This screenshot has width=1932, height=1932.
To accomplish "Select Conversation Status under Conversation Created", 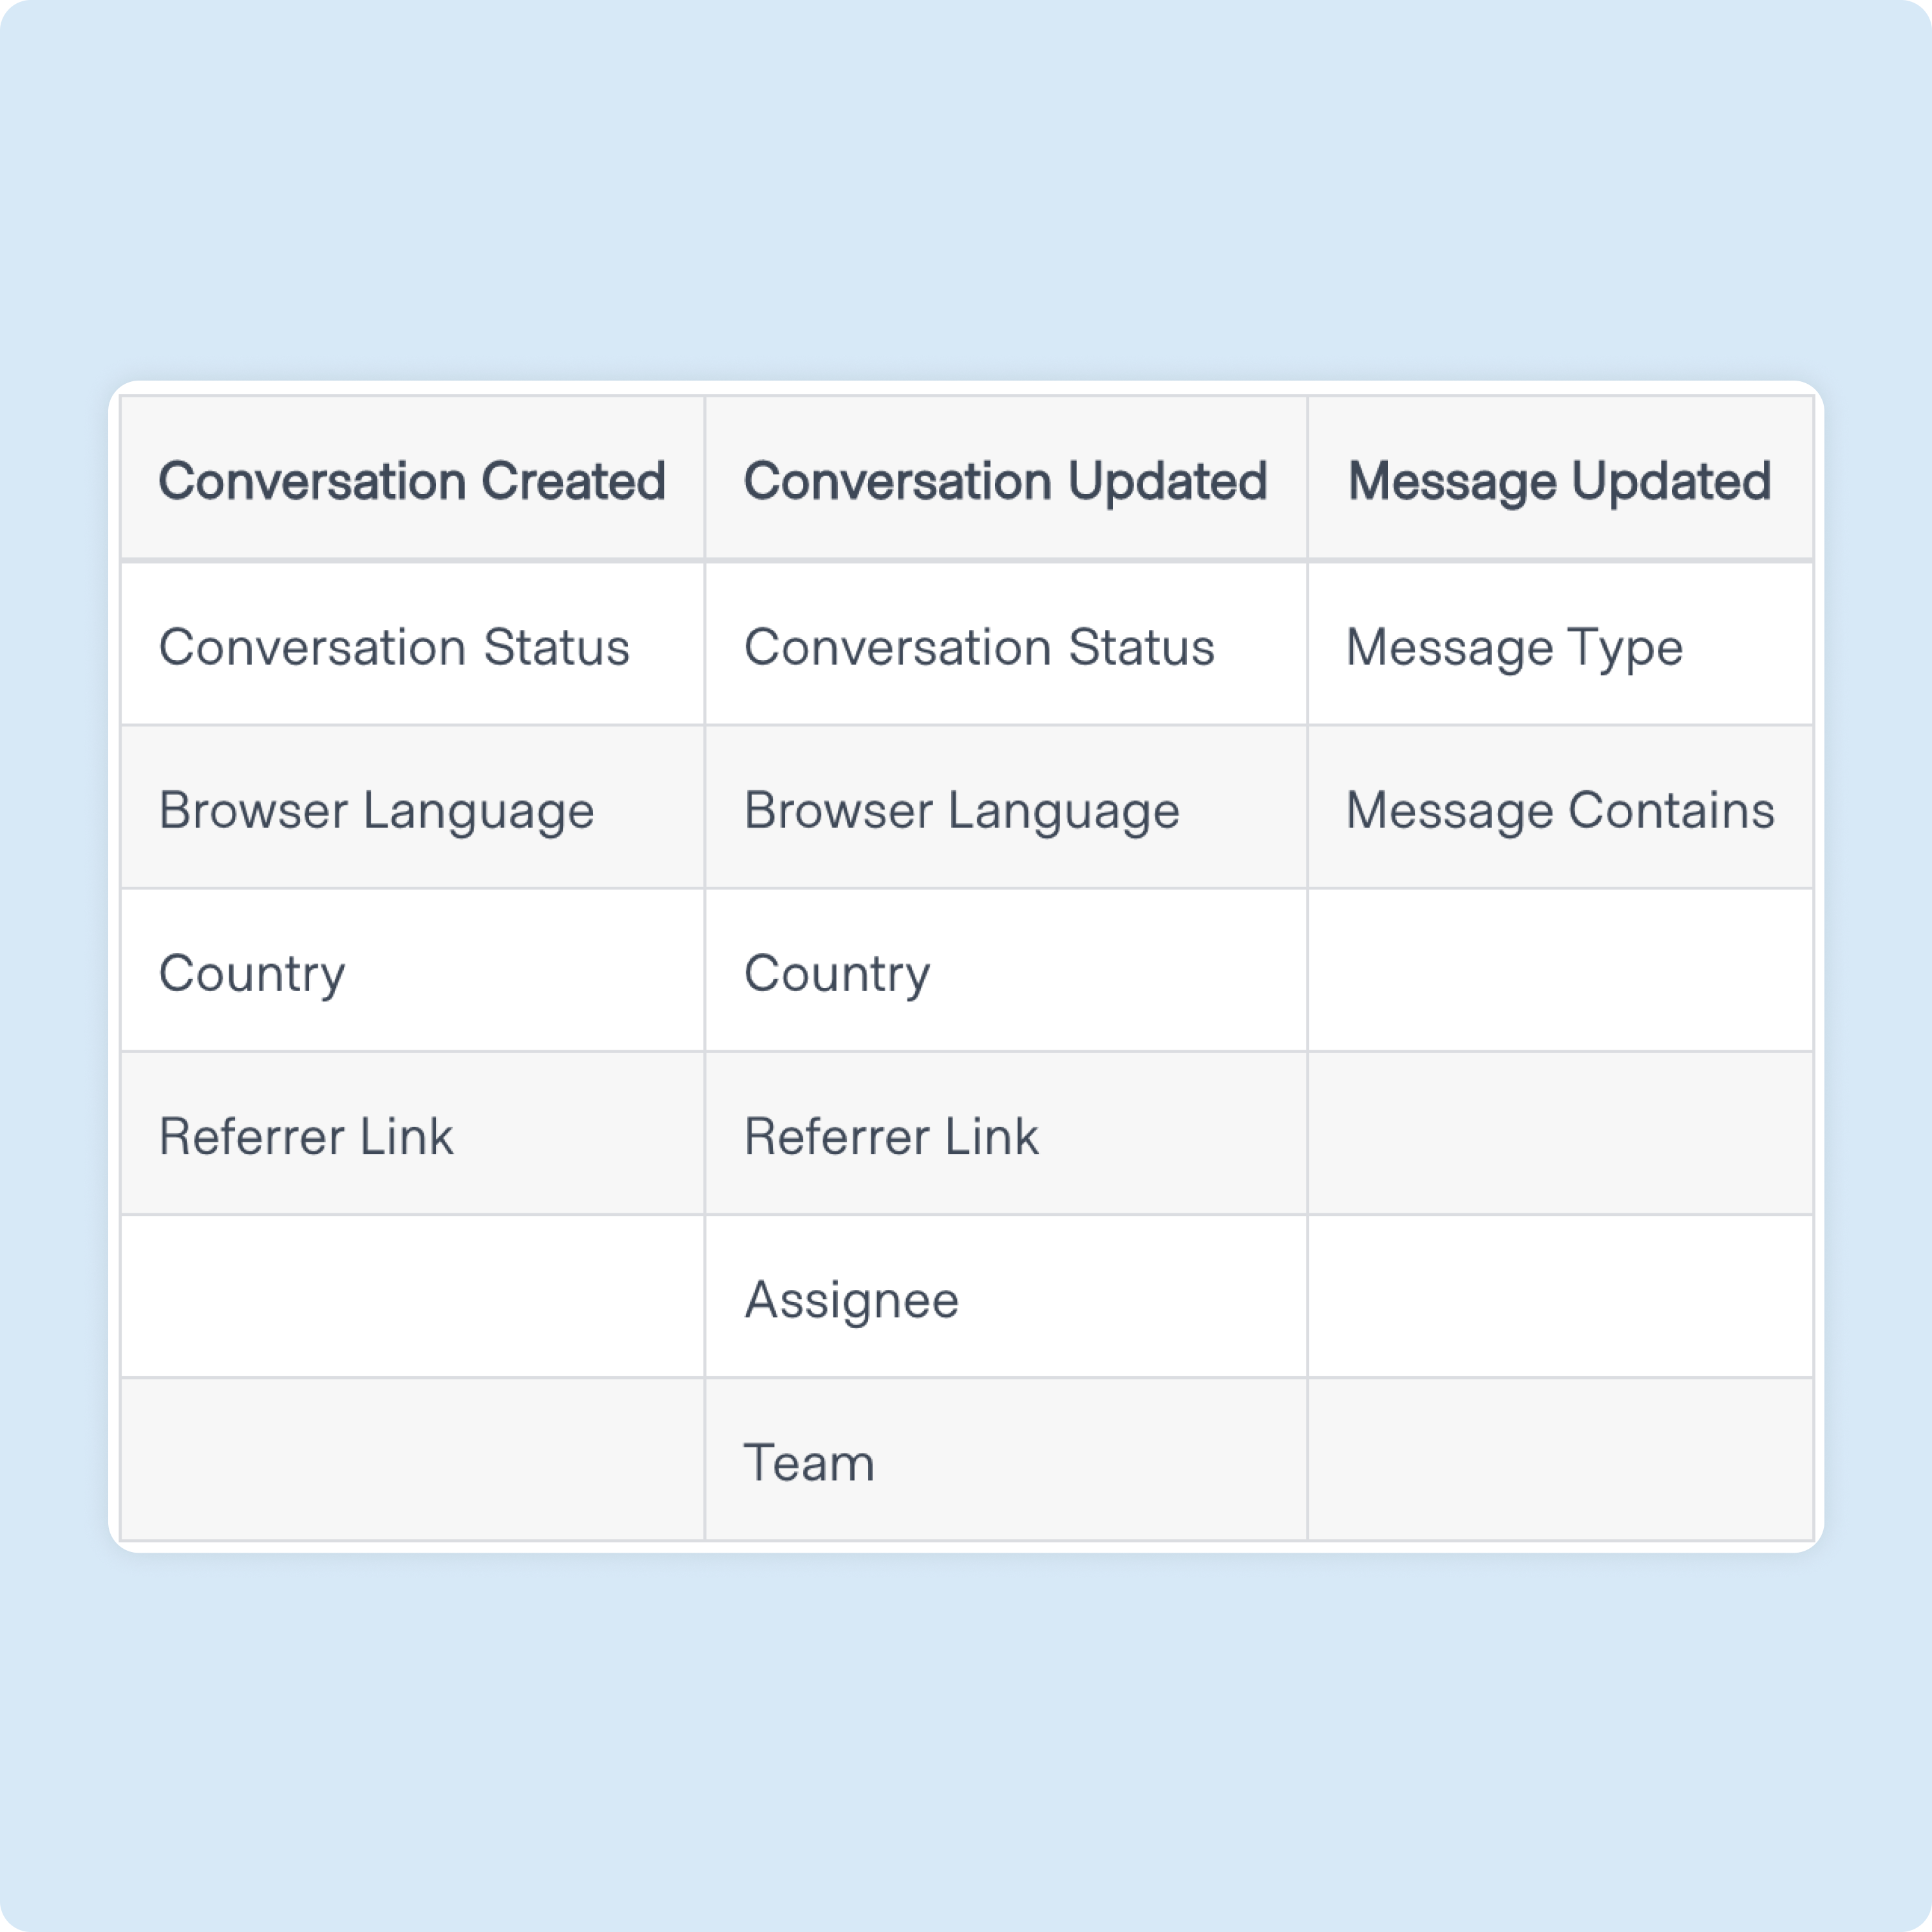I will point(394,647).
